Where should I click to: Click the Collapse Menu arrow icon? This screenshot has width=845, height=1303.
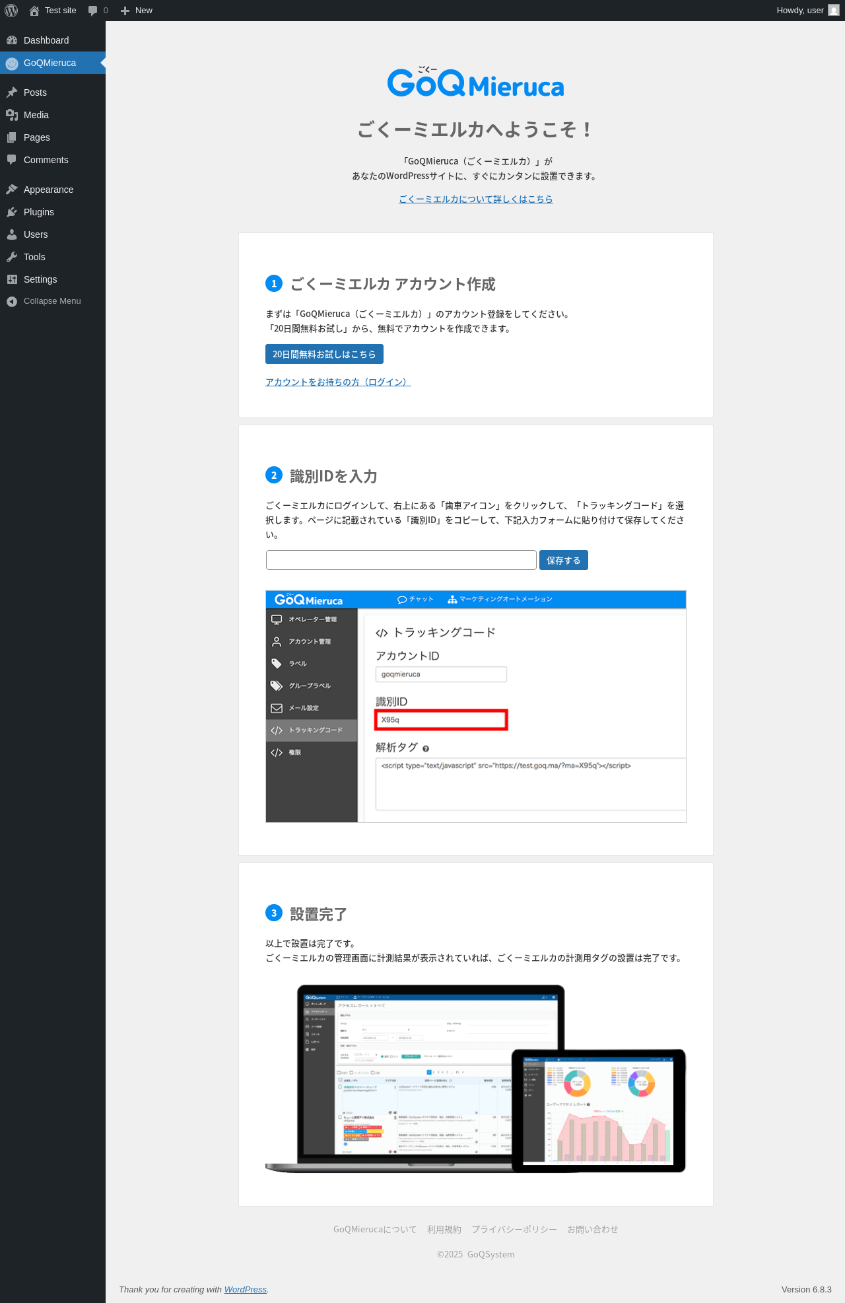tap(12, 301)
